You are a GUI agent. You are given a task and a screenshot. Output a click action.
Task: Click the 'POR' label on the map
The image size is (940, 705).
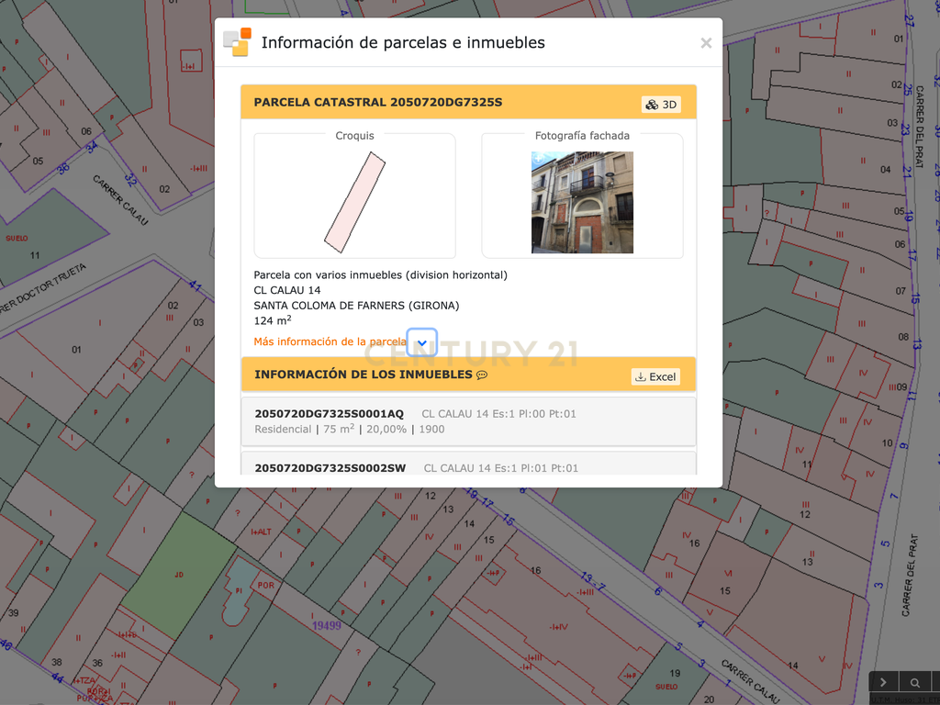[265, 585]
